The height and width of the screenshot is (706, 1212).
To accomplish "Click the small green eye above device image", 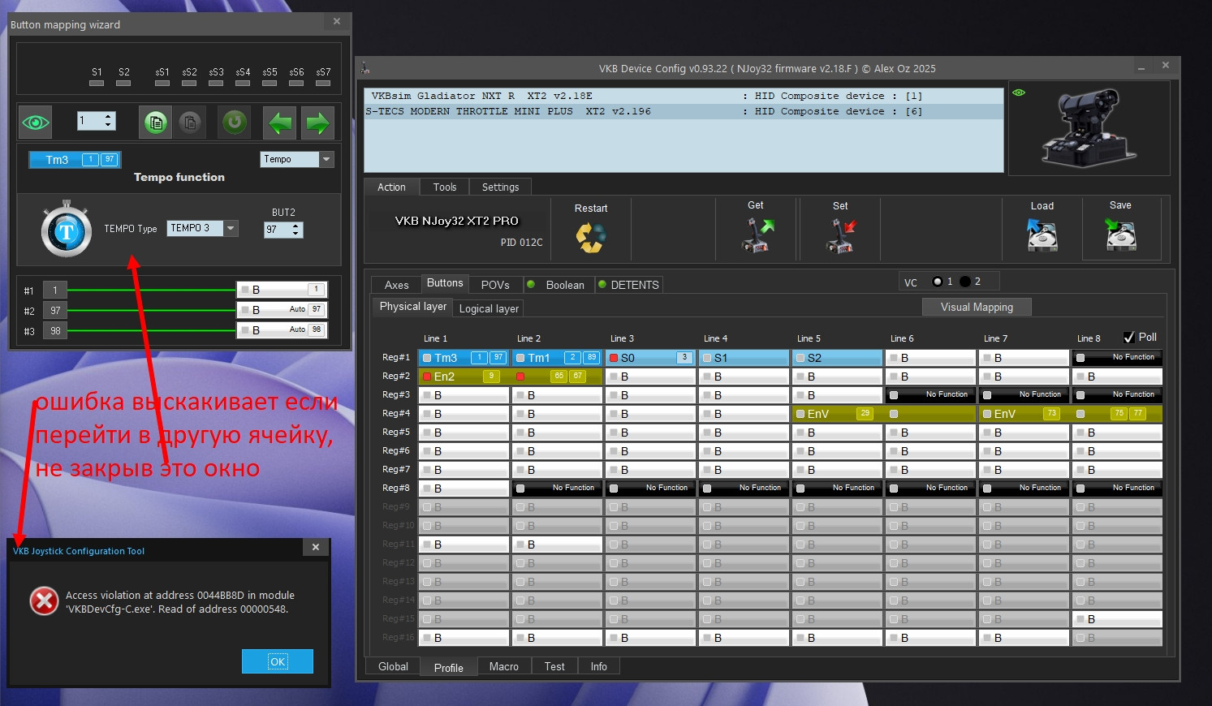I will point(1019,93).
